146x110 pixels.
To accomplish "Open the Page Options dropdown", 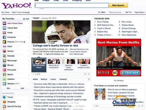I will pyautogui.click(x=140, y=12).
